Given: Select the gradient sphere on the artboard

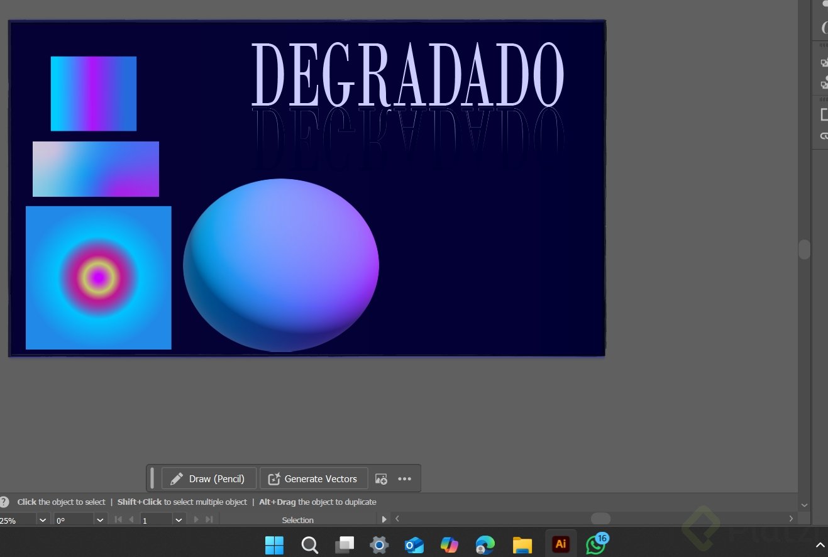Looking at the screenshot, I should tap(280, 265).
